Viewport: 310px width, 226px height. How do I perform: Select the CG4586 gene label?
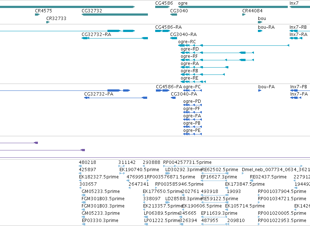tap(164, 3)
